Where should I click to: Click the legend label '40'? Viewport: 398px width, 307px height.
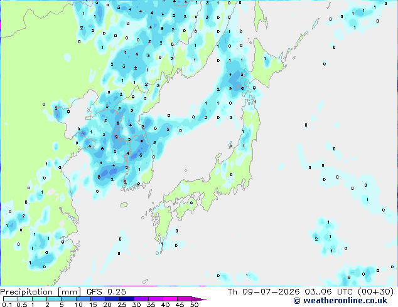pyautogui.click(x=165, y=304)
